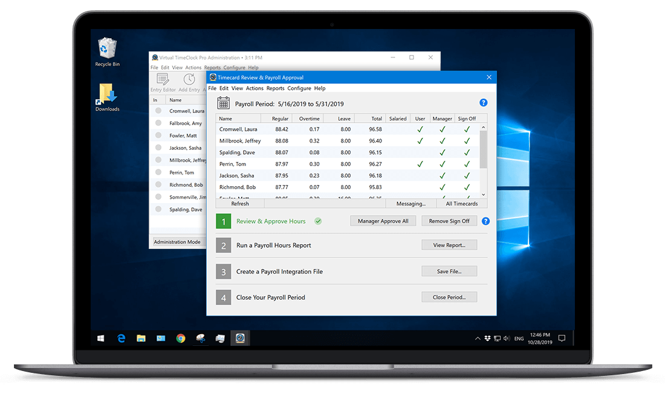Open the Actions menu in Timecard Review window
The image size is (665, 394).
pos(255,88)
